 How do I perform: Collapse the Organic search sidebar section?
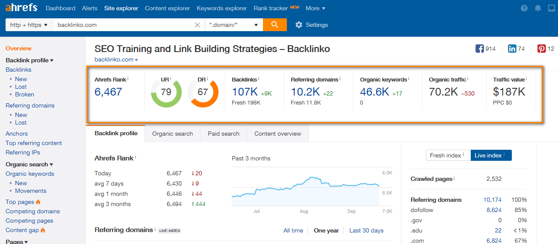point(30,164)
